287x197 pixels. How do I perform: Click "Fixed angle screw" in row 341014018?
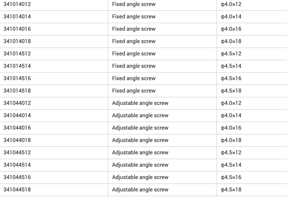pos(134,41)
